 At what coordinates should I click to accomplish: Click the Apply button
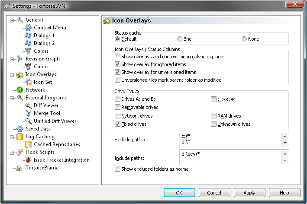[249, 193]
